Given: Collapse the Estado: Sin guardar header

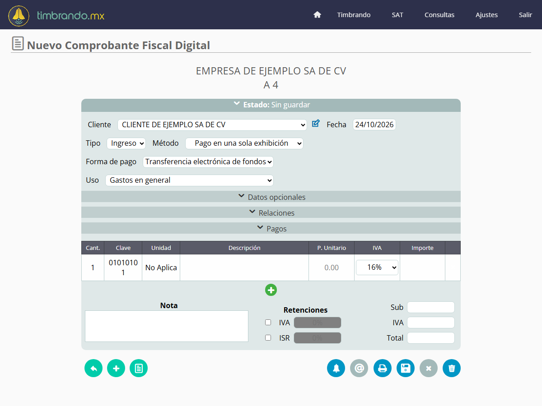Looking at the screenshot, I should pos(271,105).
